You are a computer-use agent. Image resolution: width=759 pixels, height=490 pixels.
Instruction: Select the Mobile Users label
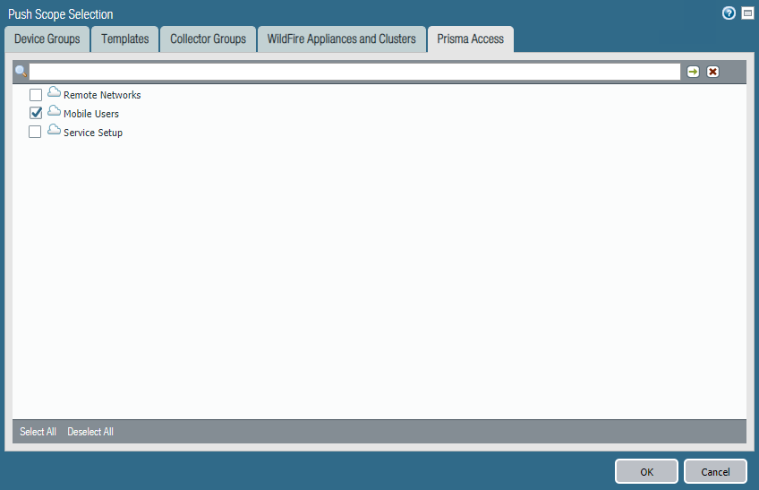coord(91,114)
